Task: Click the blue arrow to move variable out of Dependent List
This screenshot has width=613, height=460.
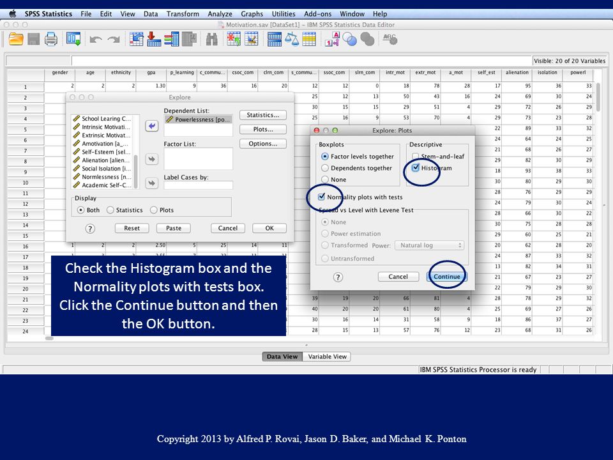Action: click(x=152, y=126)
